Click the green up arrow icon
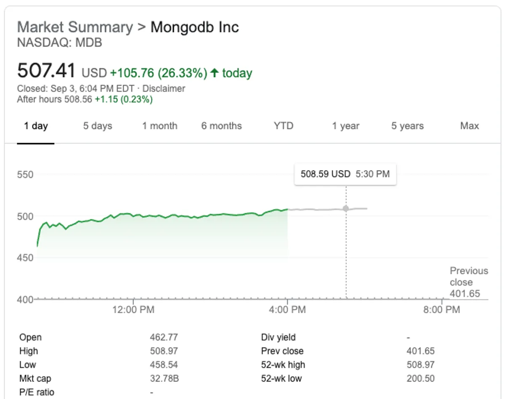 [214, 73]
